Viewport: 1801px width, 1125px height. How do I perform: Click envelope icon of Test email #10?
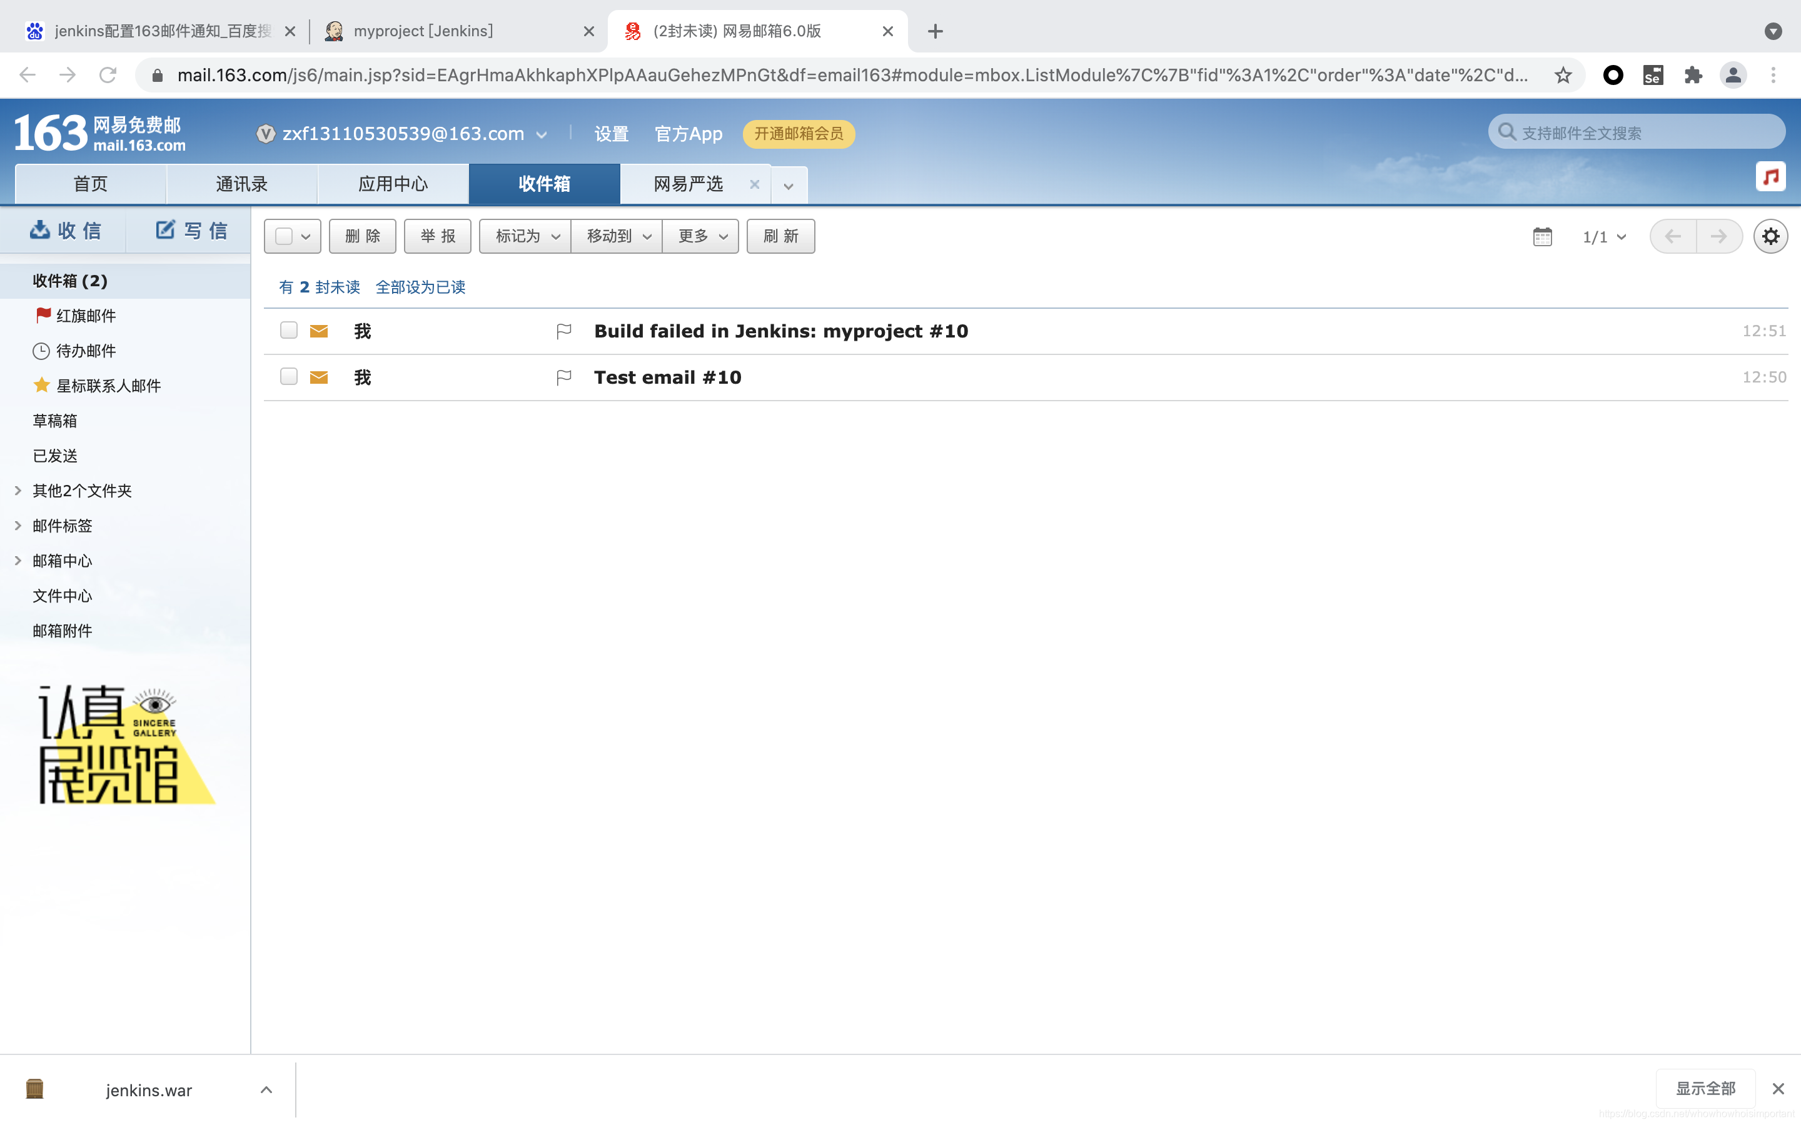tap(318, 378)
